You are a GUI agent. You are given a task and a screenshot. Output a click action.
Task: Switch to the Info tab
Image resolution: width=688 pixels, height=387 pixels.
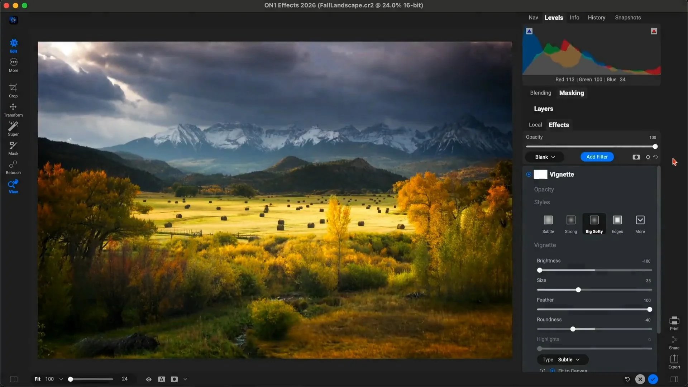tap(574, 18)
